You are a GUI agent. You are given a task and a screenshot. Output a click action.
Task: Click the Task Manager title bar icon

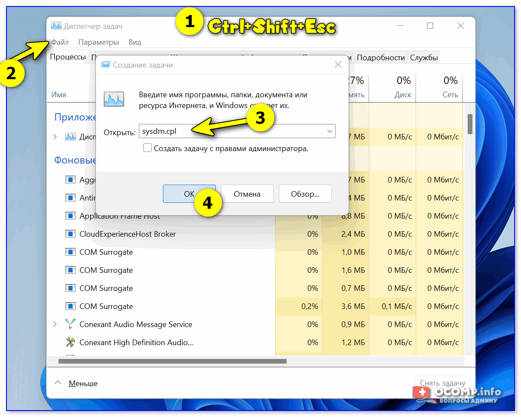pos(56,26)
